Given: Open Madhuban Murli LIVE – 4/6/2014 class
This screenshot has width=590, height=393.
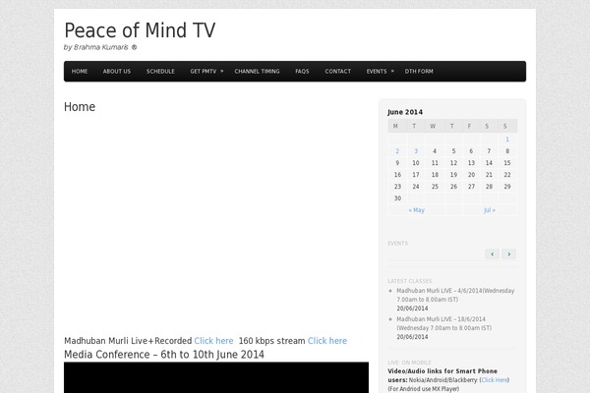Looking at the screenshot, I should [455, 295].
